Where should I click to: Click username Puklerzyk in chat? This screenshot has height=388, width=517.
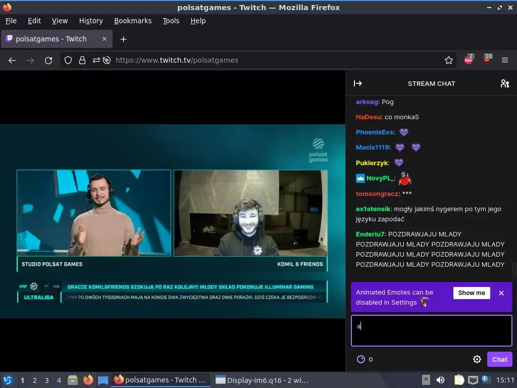372,163
